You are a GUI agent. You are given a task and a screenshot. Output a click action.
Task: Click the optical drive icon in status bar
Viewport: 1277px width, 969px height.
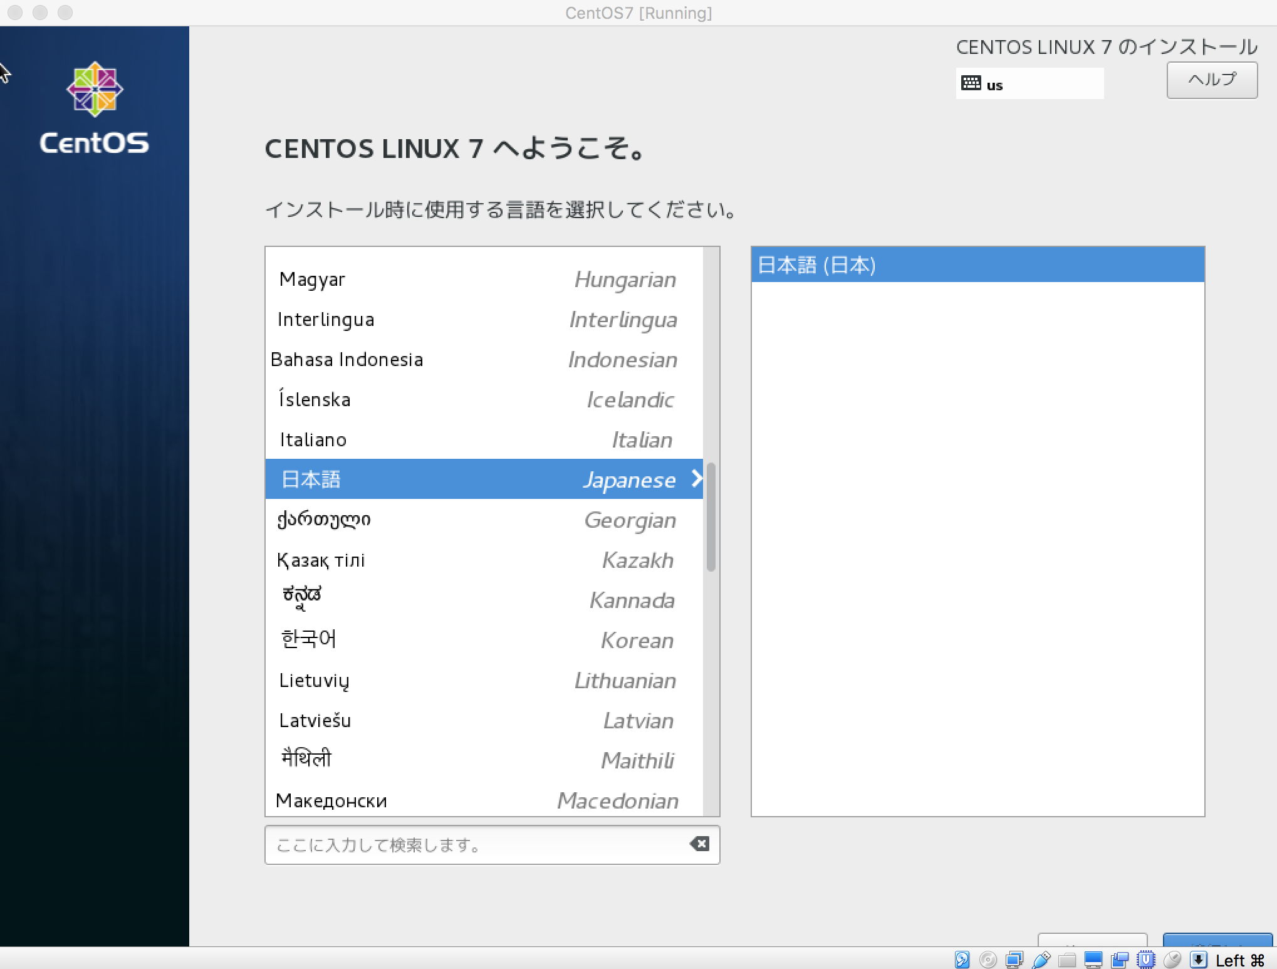pos(988,960)
